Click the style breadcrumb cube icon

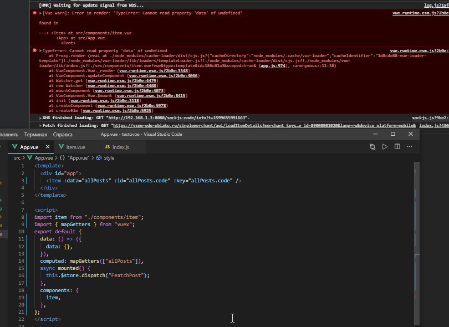click(x=99, y=158)
